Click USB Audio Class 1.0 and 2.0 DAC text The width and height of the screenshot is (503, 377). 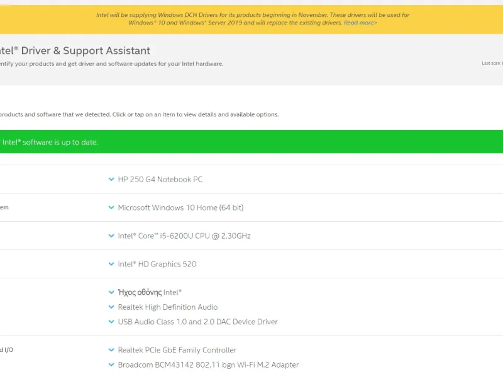(x=197, y=322)
